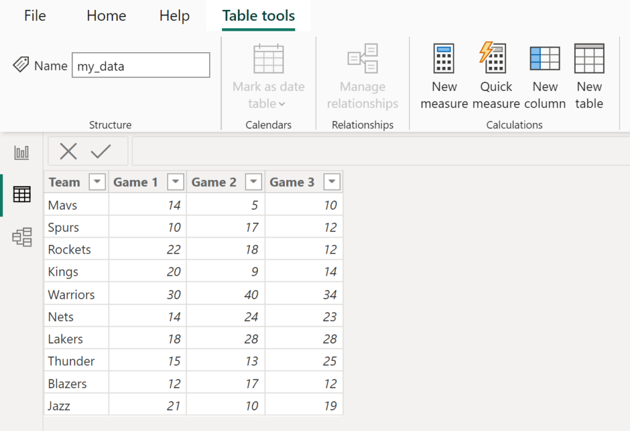Open the Game 2 column filter arrow
This screenshot has height=431, width=630.
pyautogui.click(x=253, y=182)
